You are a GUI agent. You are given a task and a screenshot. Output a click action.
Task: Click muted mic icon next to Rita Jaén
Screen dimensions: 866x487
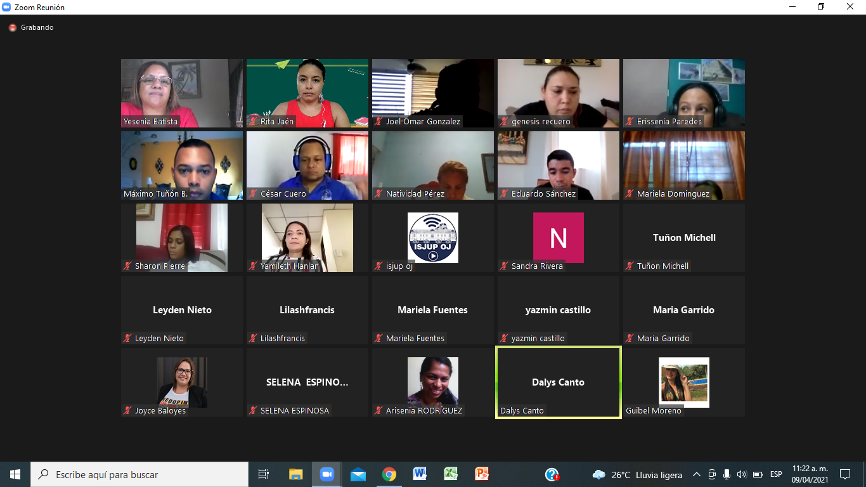[x=254, y=121]
